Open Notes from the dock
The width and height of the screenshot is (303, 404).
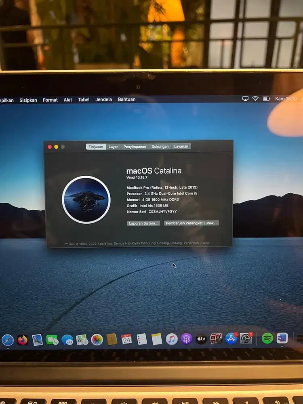tap(157, 339)
